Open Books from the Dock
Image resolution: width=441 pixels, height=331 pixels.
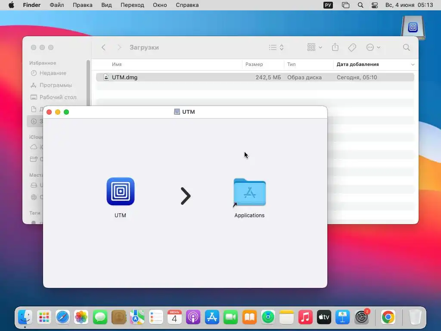(x=249, y=317)
